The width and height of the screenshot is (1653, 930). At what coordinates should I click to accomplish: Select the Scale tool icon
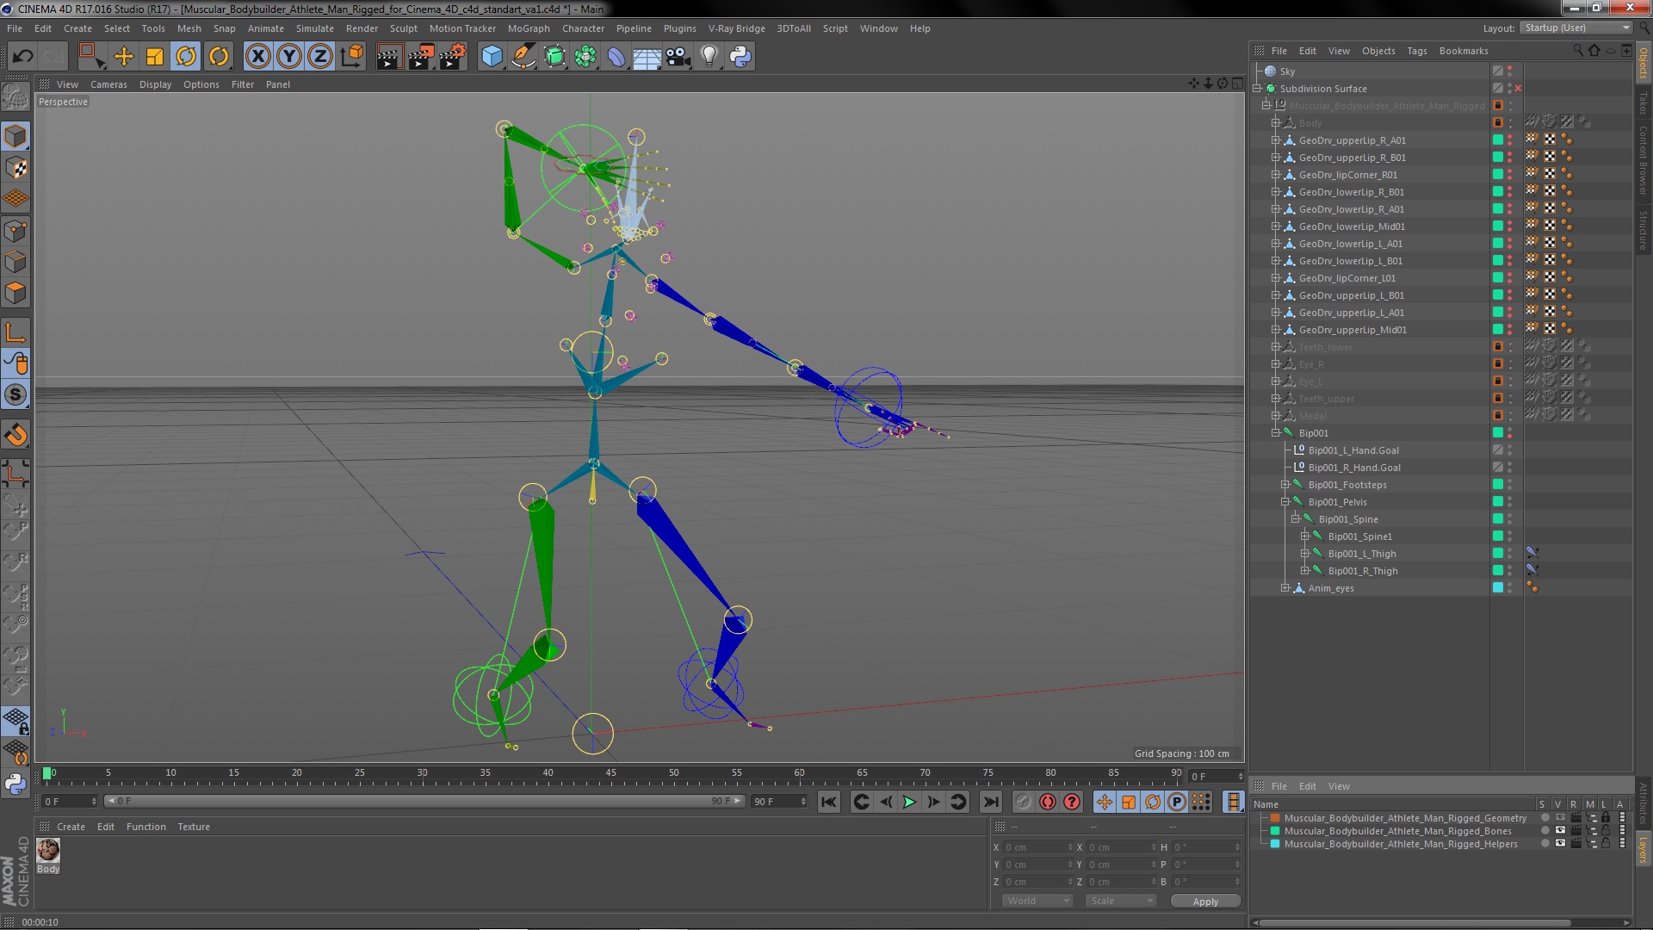click(155, 57)
